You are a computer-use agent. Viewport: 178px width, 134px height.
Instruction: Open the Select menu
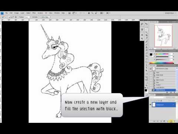point(28,13)
